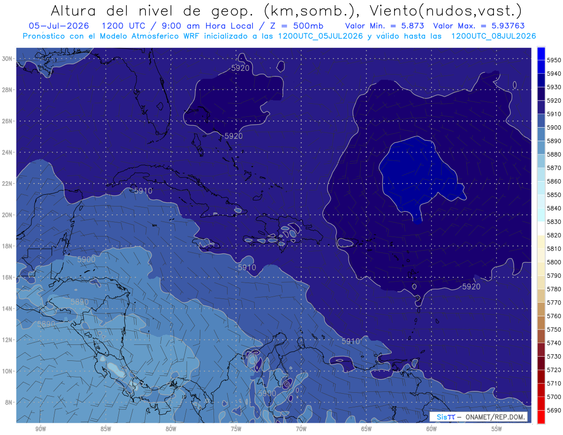Viewport: 563px width, 435px height.
Task: Click the 'Pronóstico con el Modelo Atmósferico WRF' text
Action: 112,36
